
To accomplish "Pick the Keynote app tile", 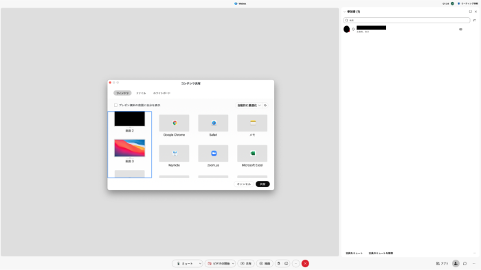I will click(x=174, y=154).
